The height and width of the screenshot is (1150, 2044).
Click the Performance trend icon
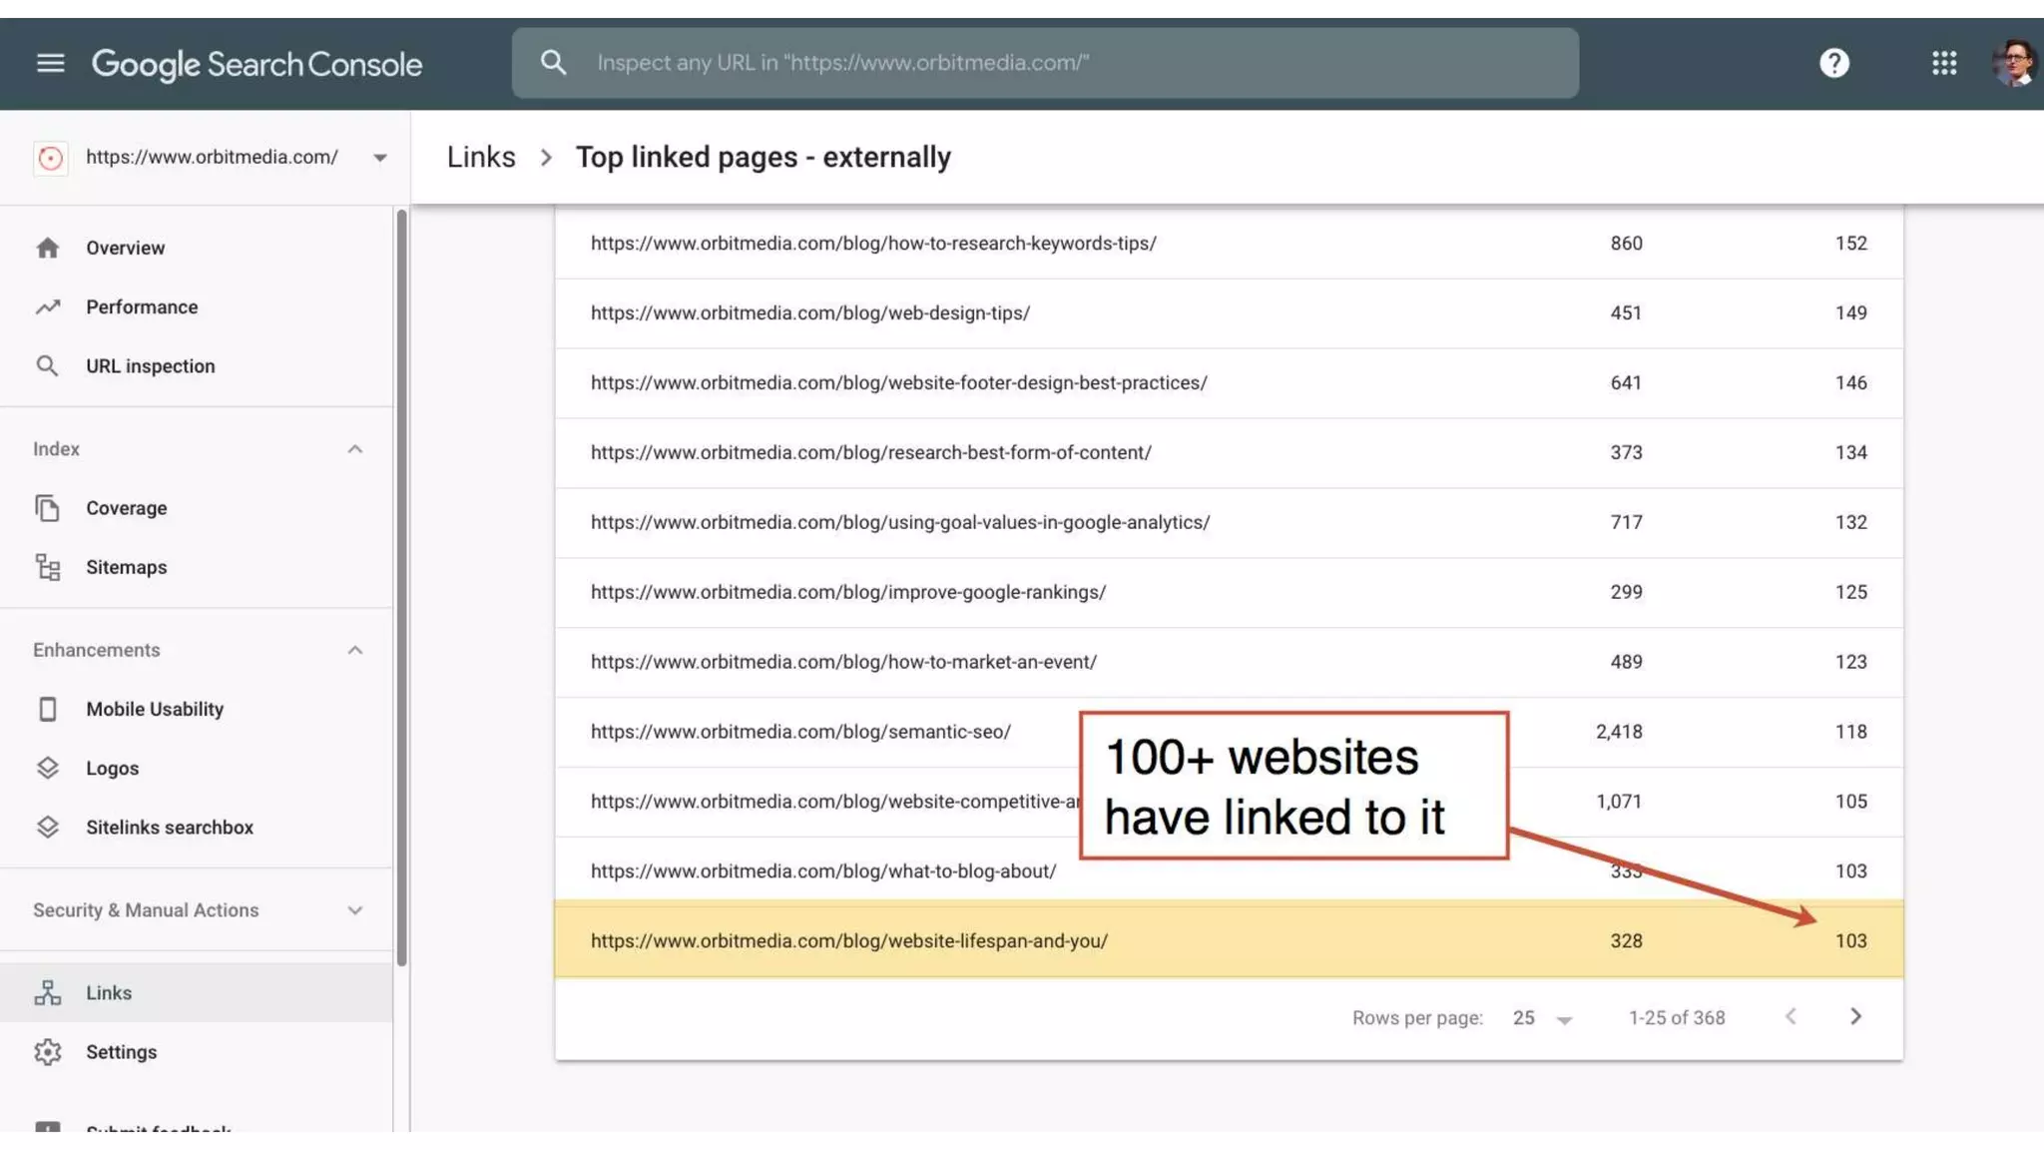pyautogui.click(x=48, y=307)
